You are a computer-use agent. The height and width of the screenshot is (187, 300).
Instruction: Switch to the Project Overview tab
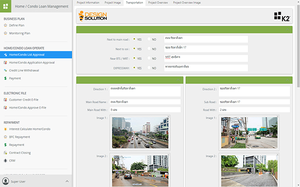(x=158, y=2)
